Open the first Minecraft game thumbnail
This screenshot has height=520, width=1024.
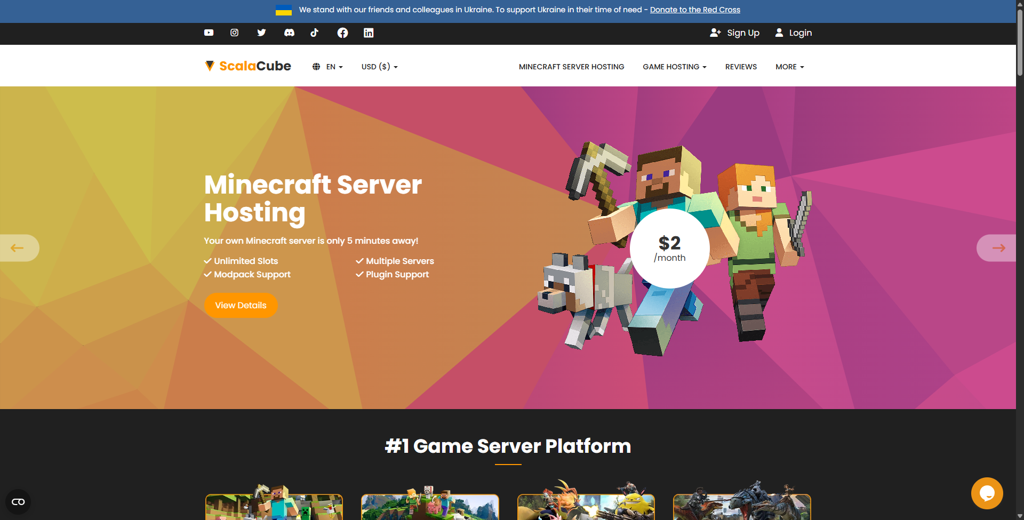click(x=274, y=502)
